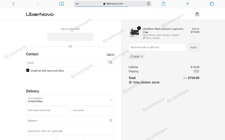Focus the Email input field
Screen dimensions: 225x140
click(x=70, y=63)
